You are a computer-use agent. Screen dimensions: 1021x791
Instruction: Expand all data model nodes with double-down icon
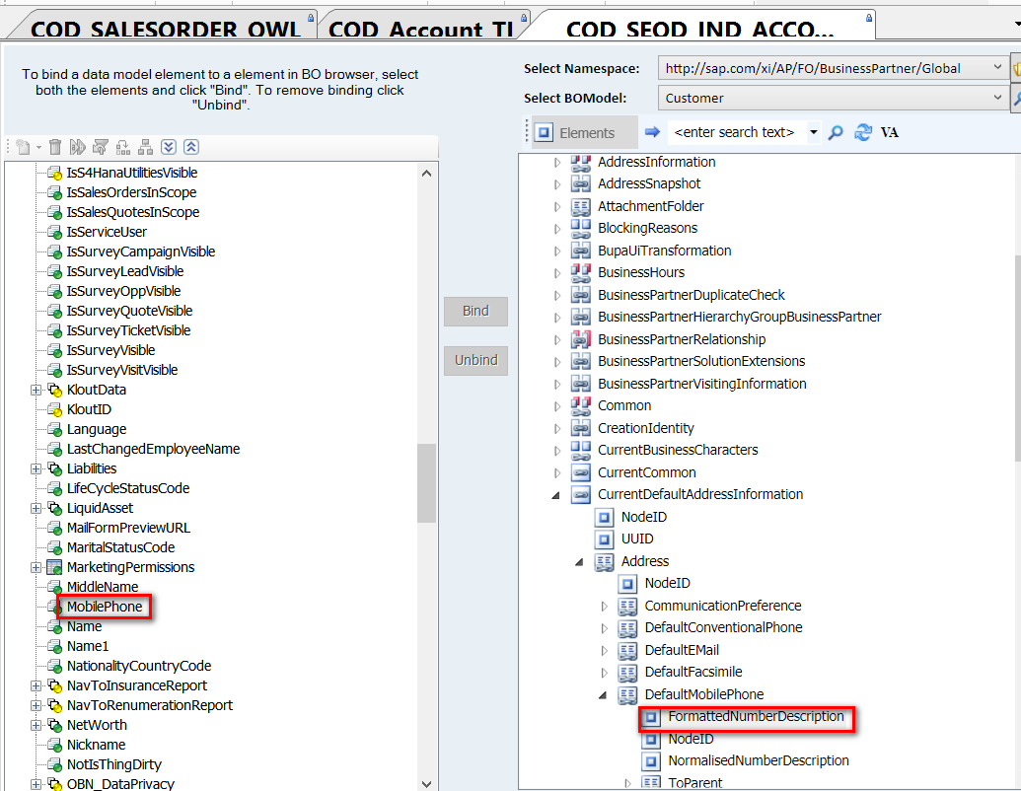point(169,147)
